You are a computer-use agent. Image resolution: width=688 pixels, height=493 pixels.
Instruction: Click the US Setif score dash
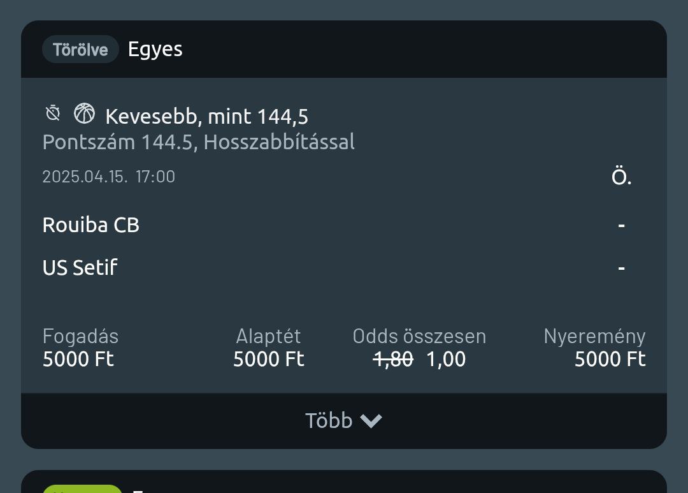[x=621, y=268]
